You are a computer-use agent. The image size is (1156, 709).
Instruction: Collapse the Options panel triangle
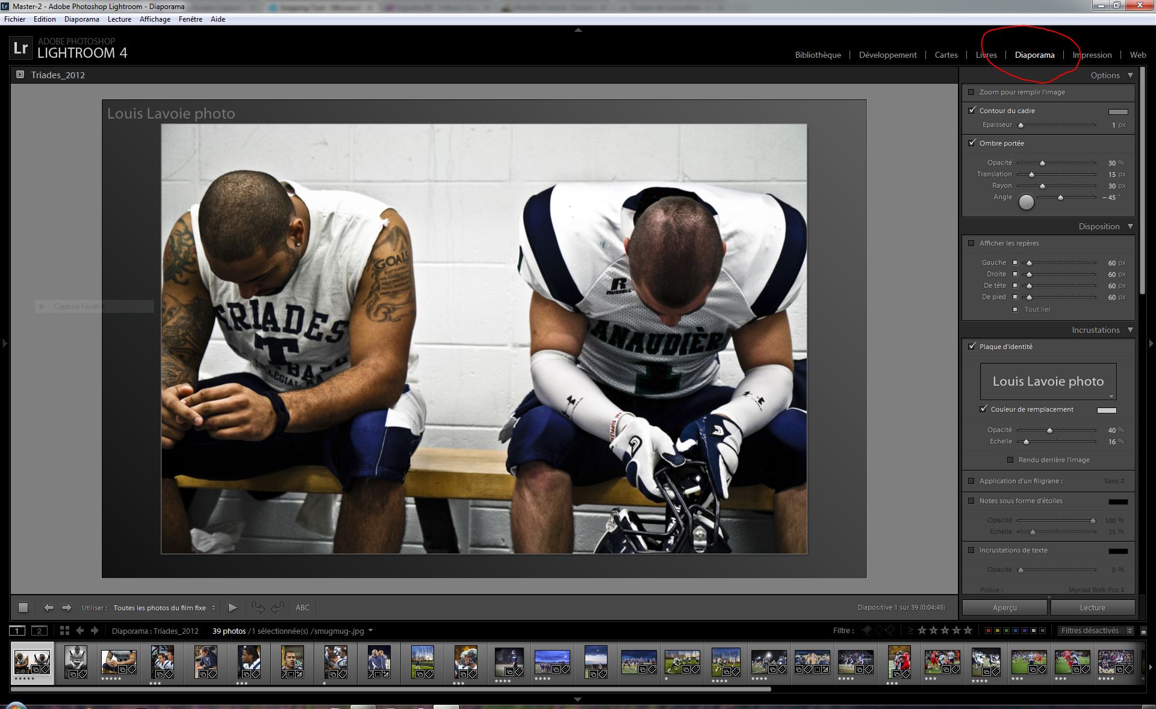[1130, 75]
